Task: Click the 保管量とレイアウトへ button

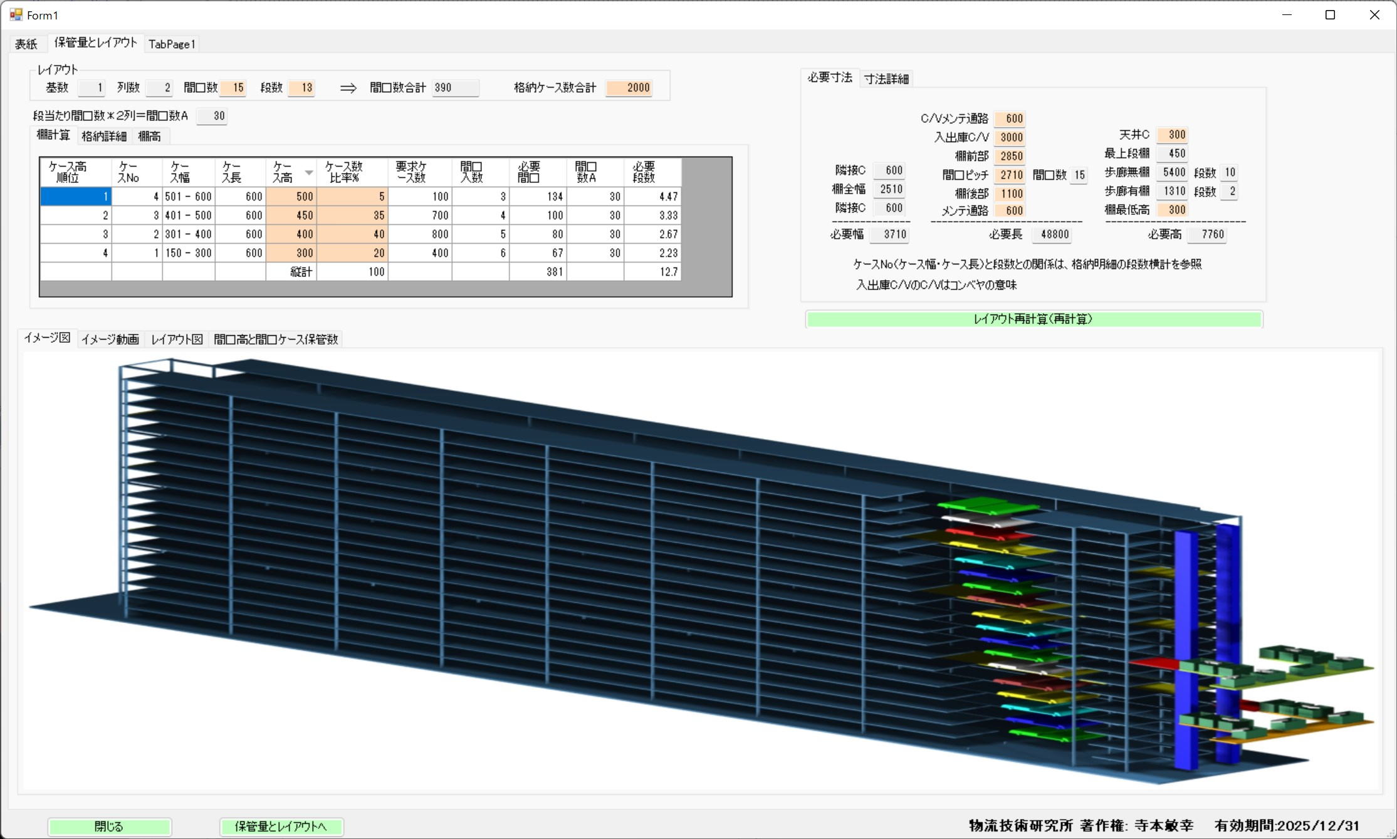Action: click(x=281, y=826)
